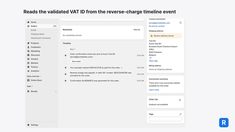Click the Orders inbox icon
235x132 pixels.
click(x=28, y=26)
